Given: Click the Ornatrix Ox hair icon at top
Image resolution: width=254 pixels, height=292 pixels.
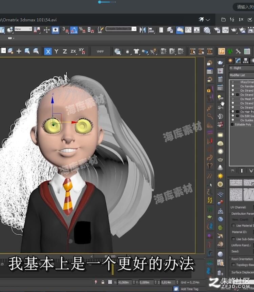Looking at the screenshot, I should click(210, 63).
